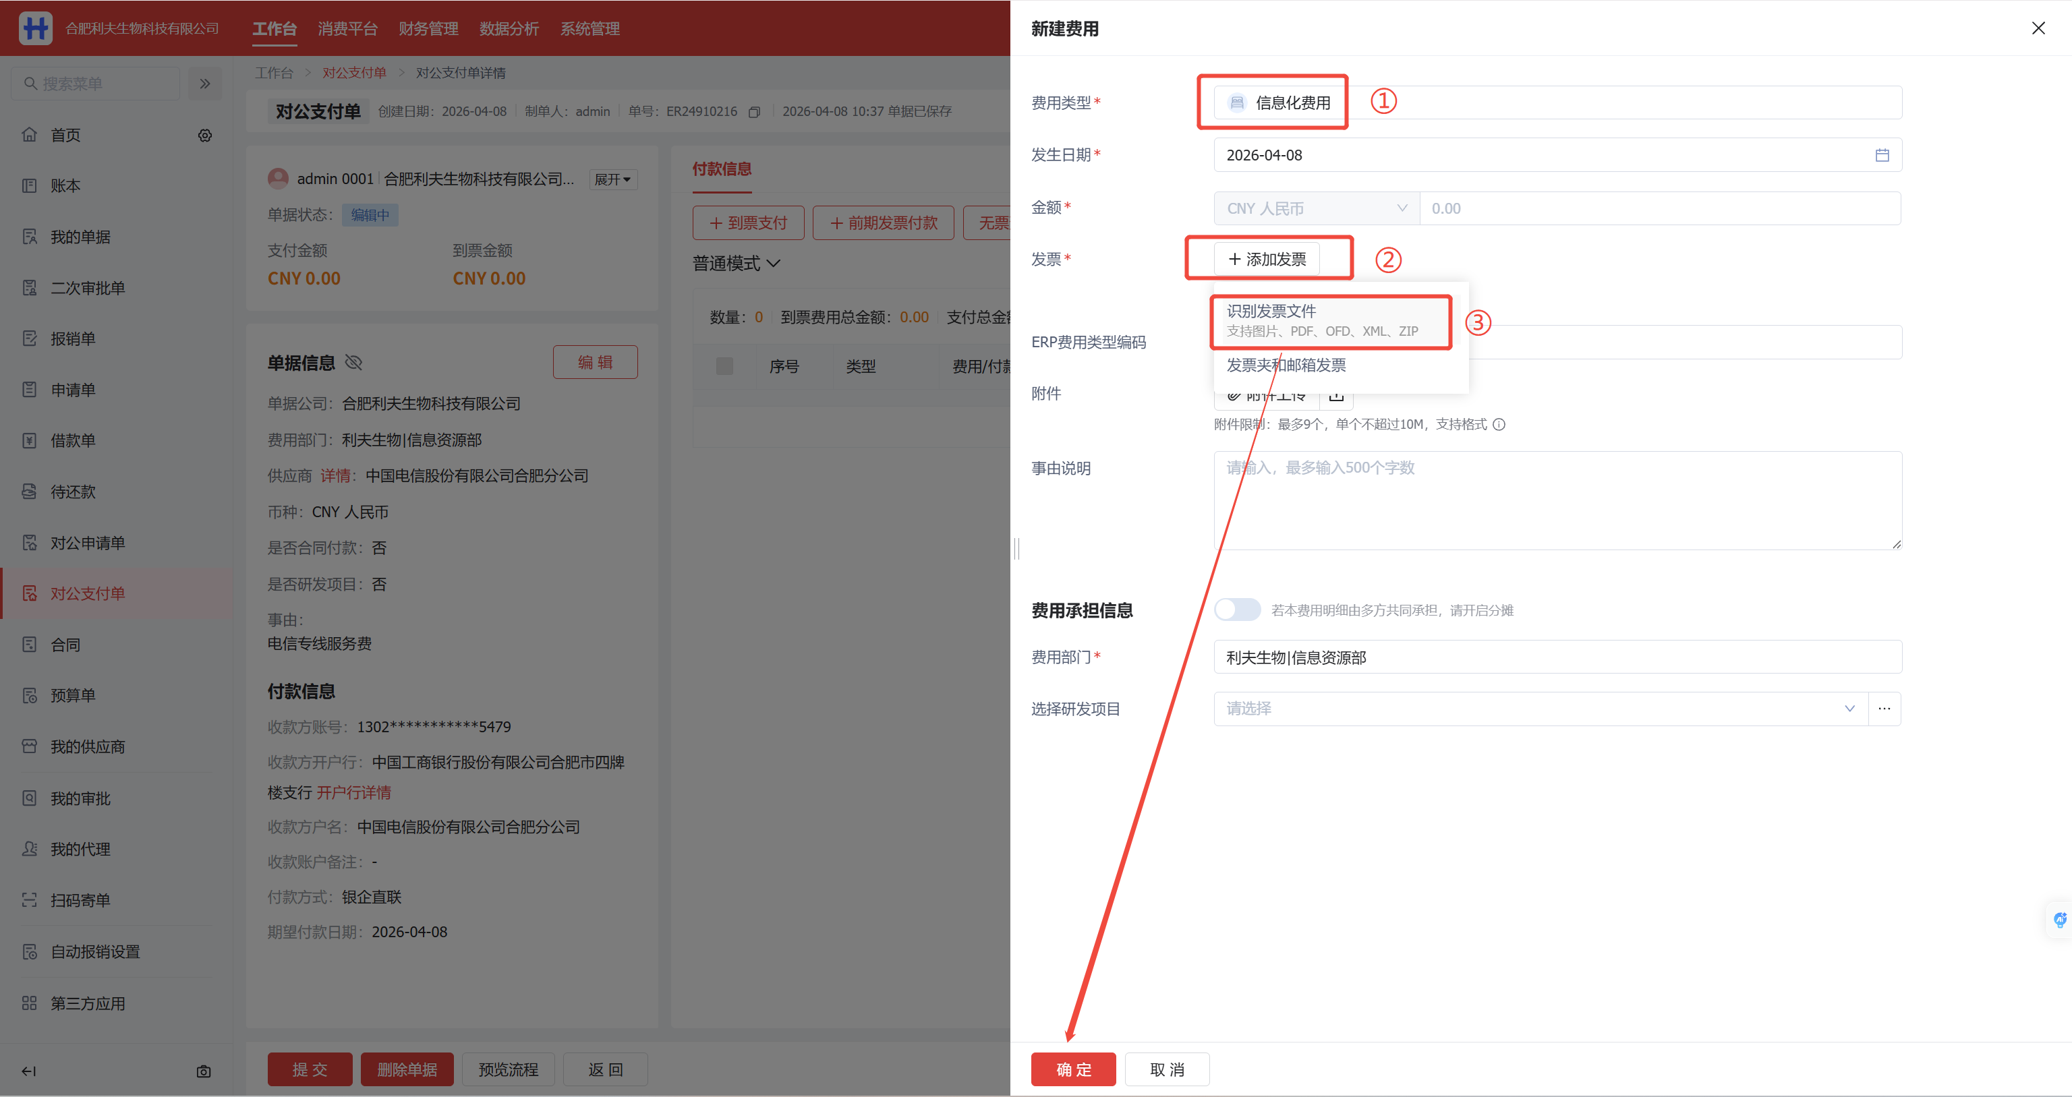
Task: Open the 选择研发项目 dropdown
Action: (x=1540, y=709)
